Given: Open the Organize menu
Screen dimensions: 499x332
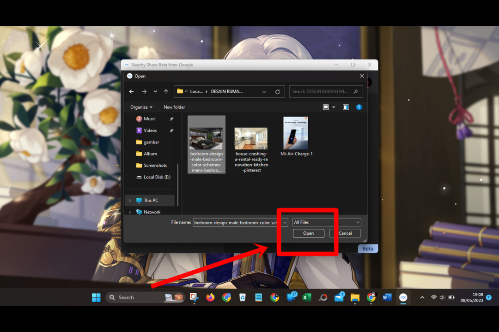Looking at the screenshot, I should tap(141, 107).
